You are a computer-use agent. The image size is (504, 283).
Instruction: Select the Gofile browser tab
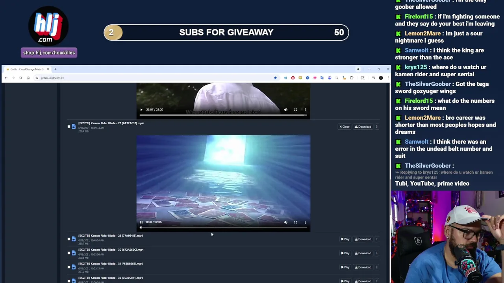[28, 69]
